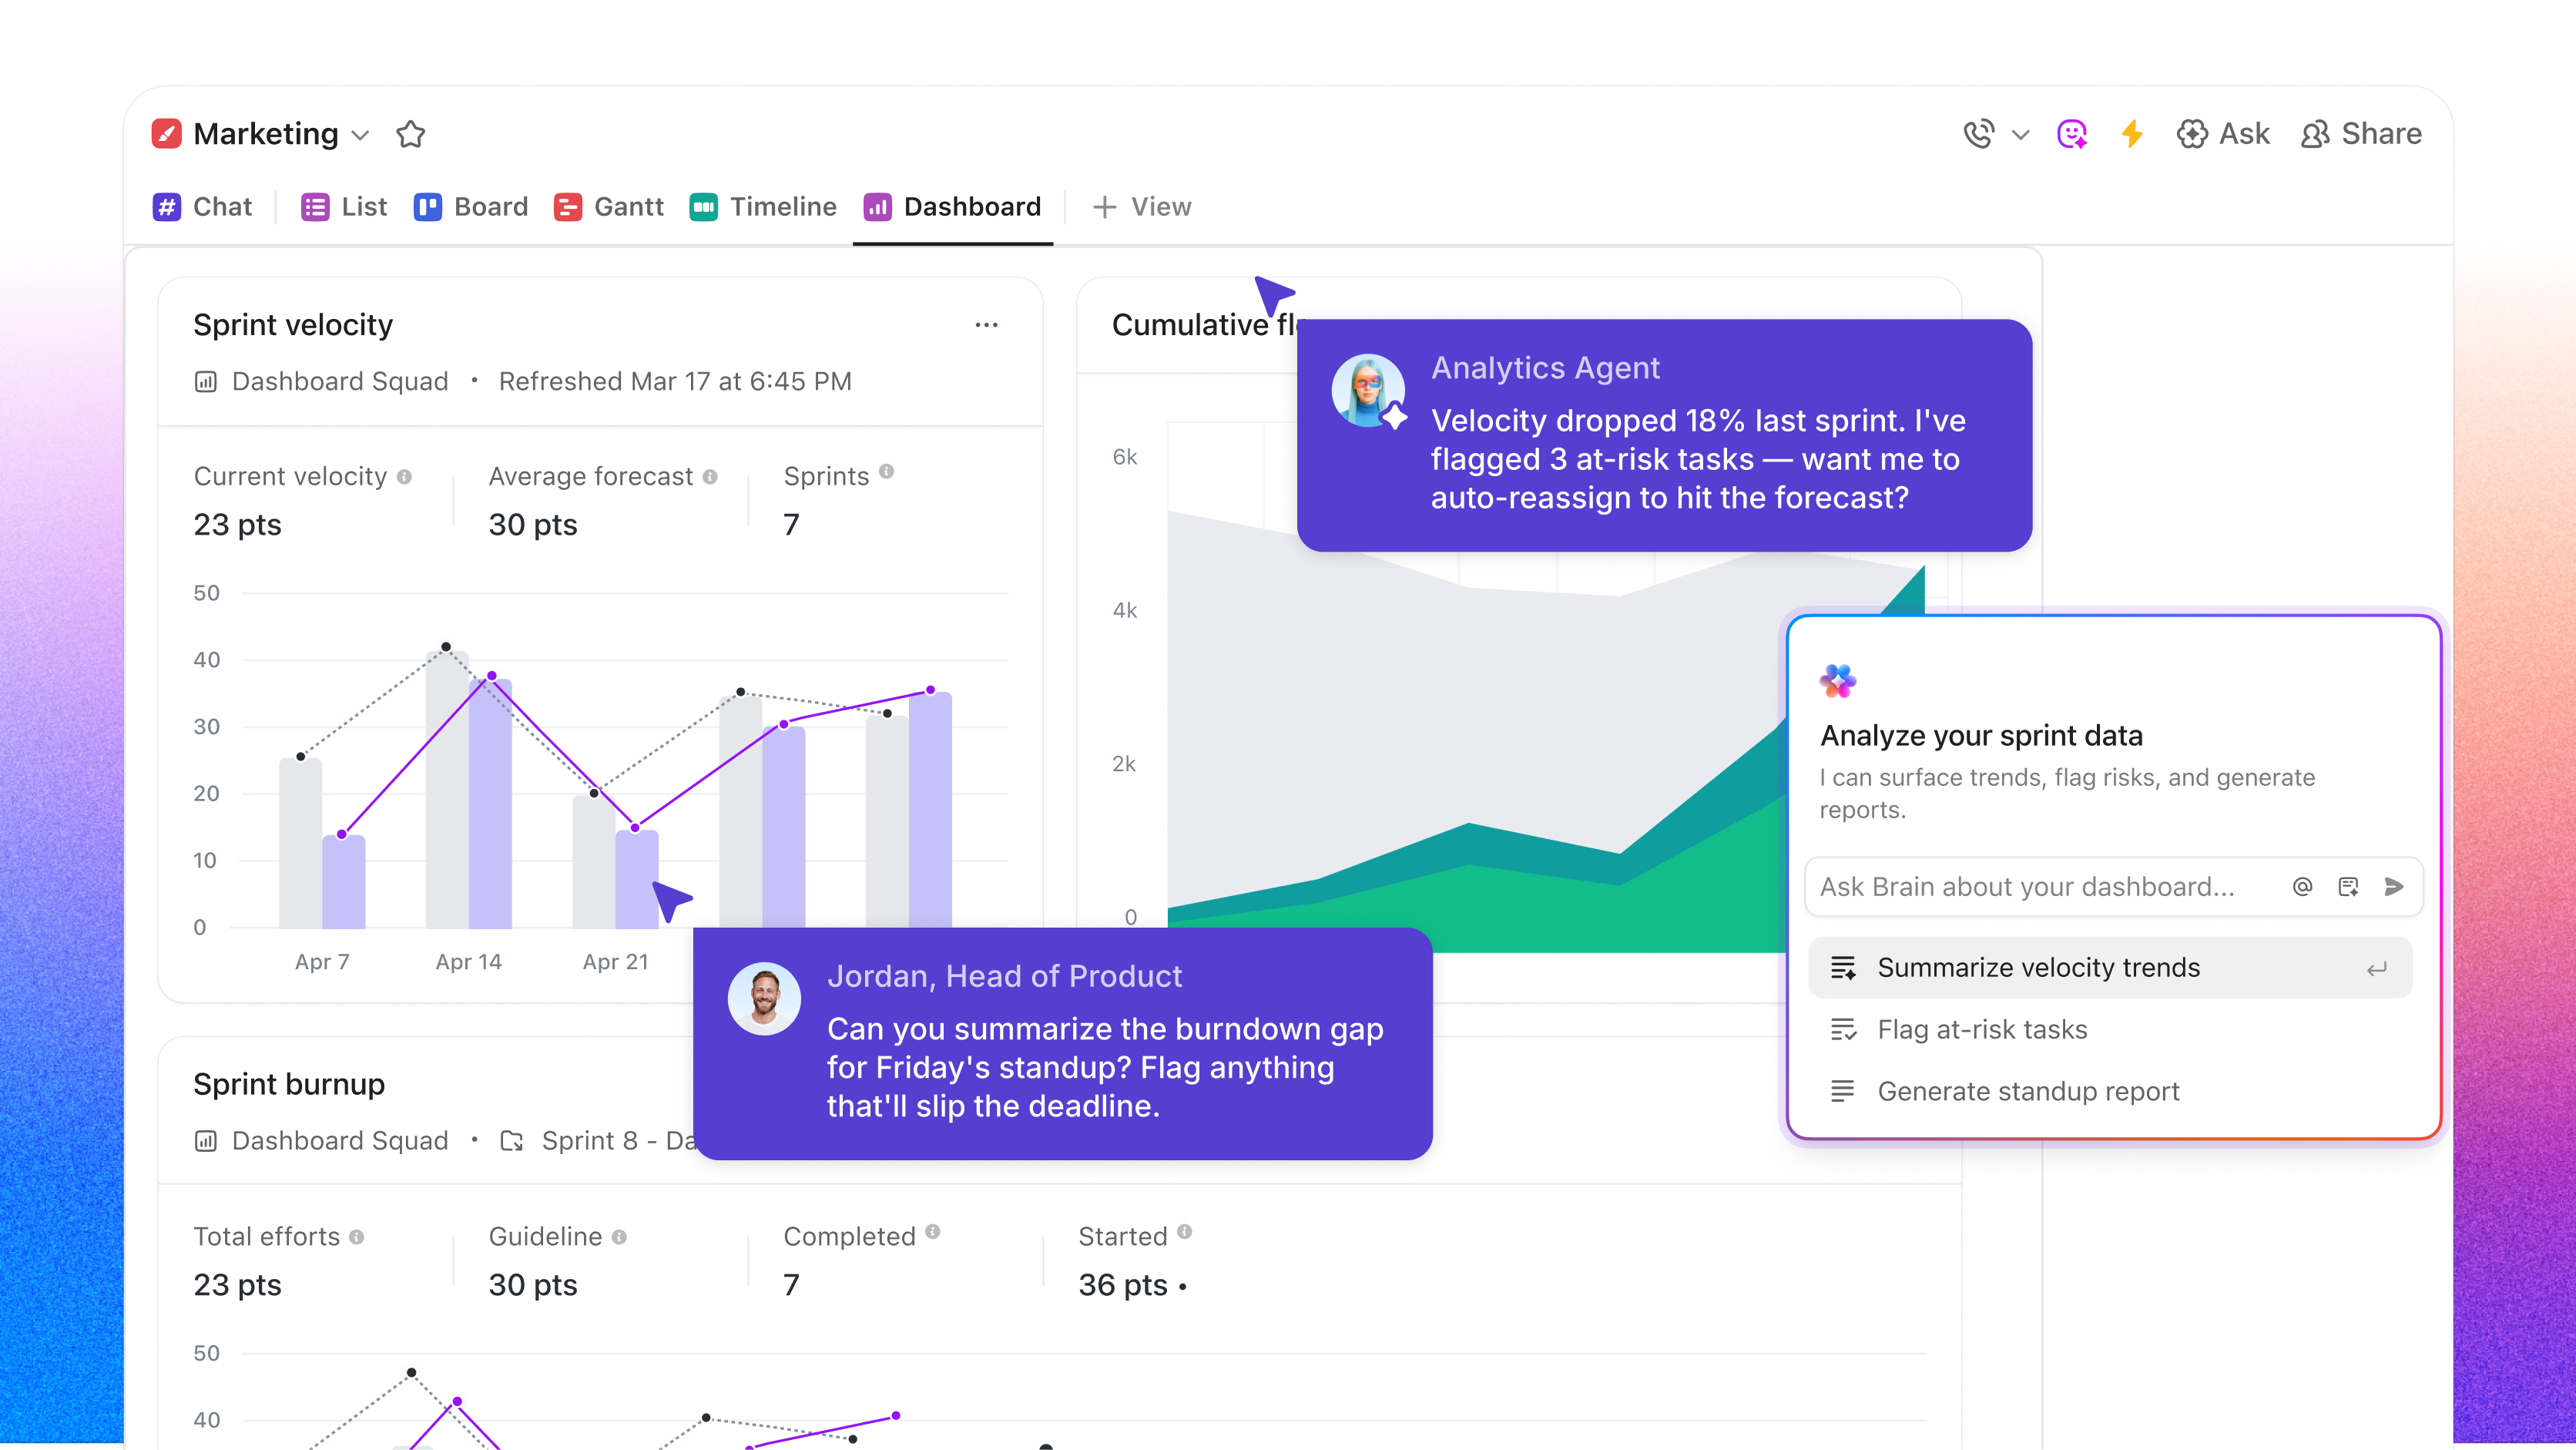Click the Started info icon
2576x1450 pixels.
1185,1232
